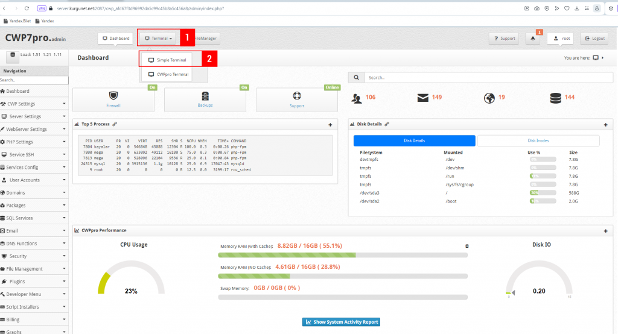
Task: Expand Disk Details panel plus
Action: coord(606,125)
